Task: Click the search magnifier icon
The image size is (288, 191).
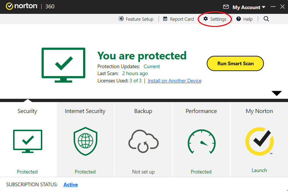Action: [x=266, y=19]
